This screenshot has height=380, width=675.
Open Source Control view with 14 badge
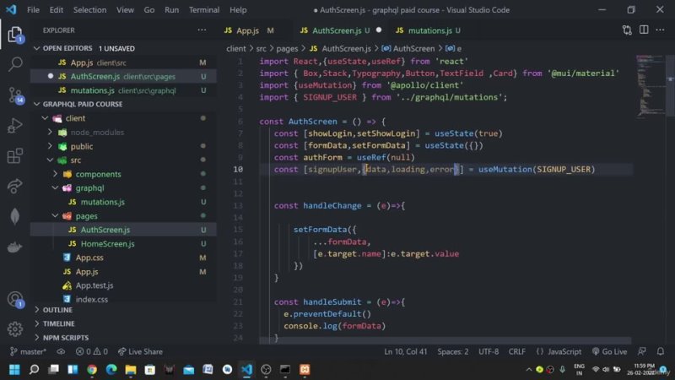click(15, 95)
